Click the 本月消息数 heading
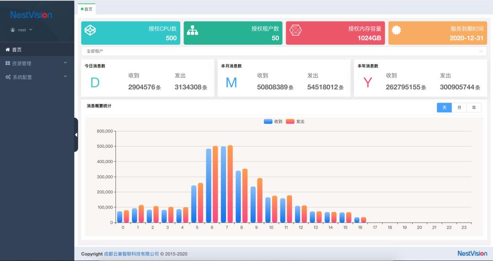This screenshot has width=493, height=261. 231,66
